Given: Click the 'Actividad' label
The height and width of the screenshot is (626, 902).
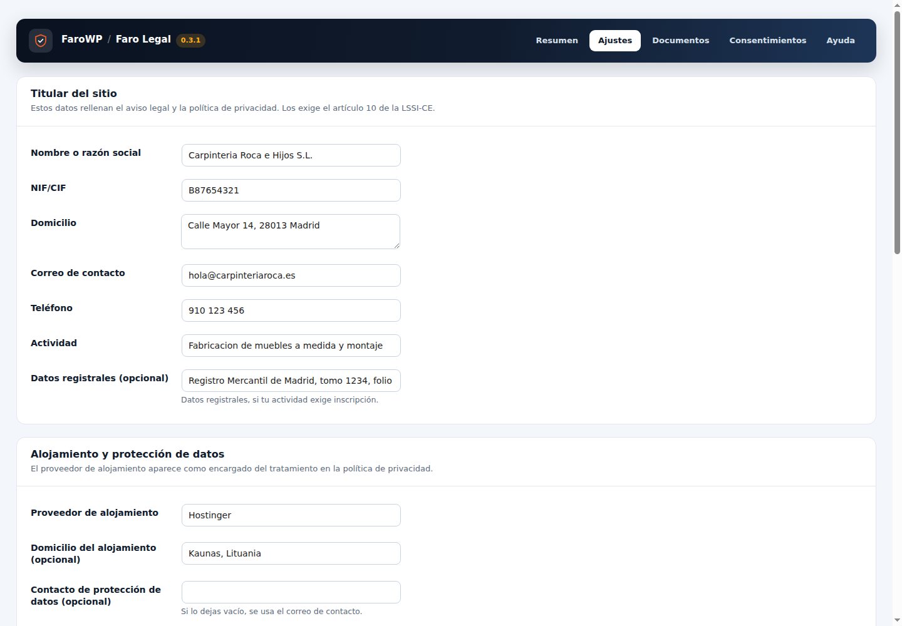Looking at the screenshot, I should [54, 343].
